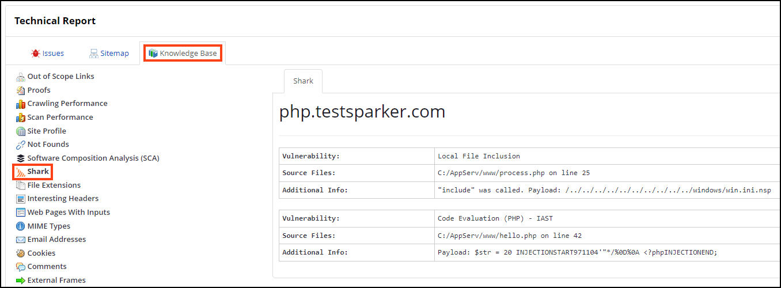The width and height of the screenshot is (781, 288).
Task: Select the Shark tab in content panel
Action: (x=303, y=81)
